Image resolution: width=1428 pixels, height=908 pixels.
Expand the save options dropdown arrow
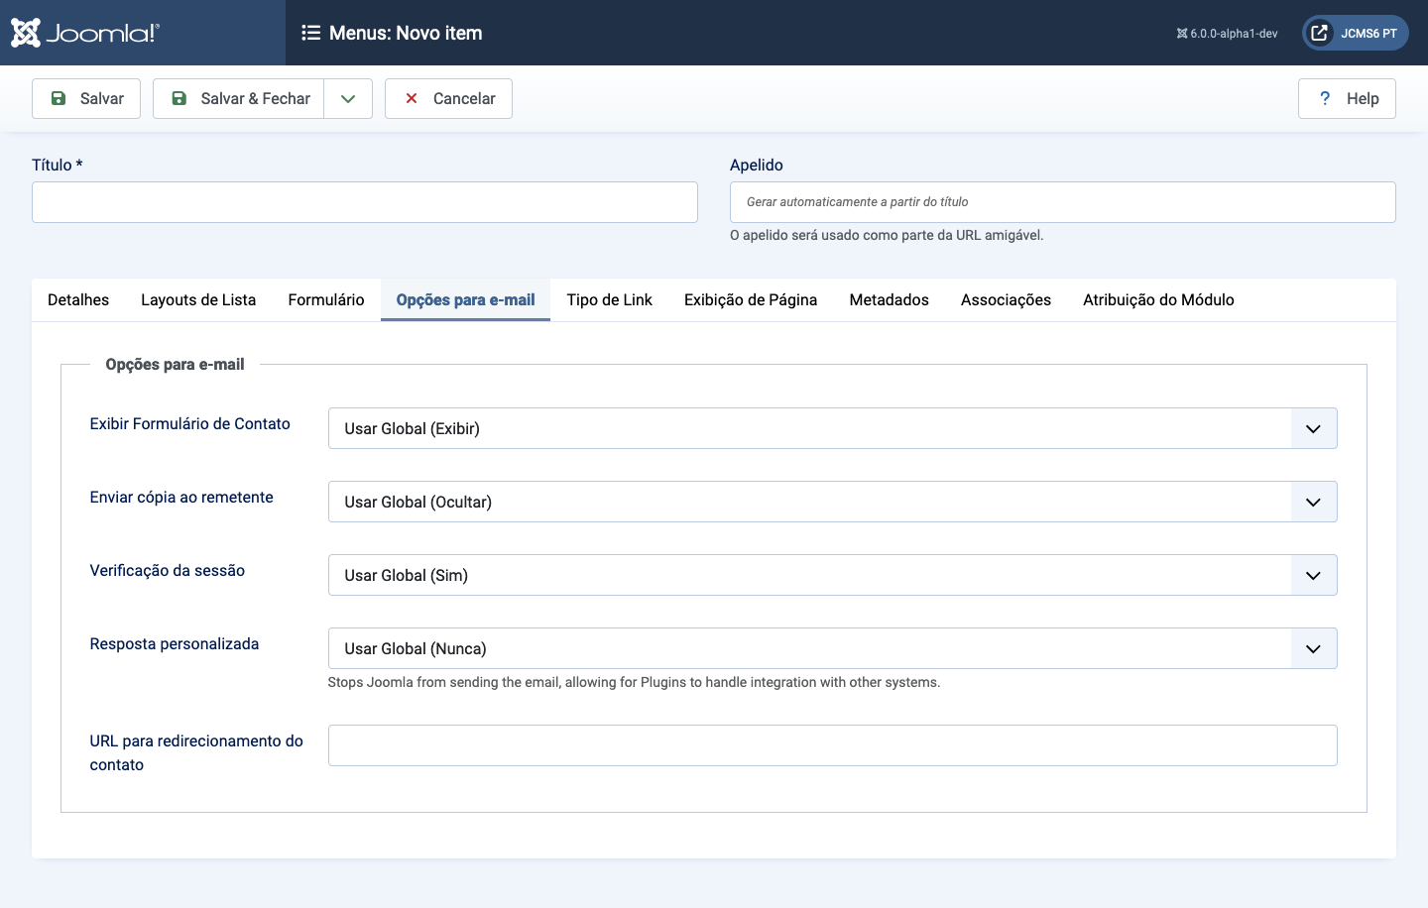coord(348,98)
